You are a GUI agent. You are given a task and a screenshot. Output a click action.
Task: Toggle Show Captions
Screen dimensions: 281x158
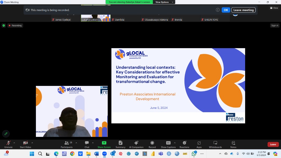[x=168, y=144]
